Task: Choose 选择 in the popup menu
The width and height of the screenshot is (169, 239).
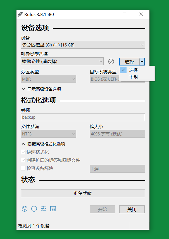Action: 137,70
